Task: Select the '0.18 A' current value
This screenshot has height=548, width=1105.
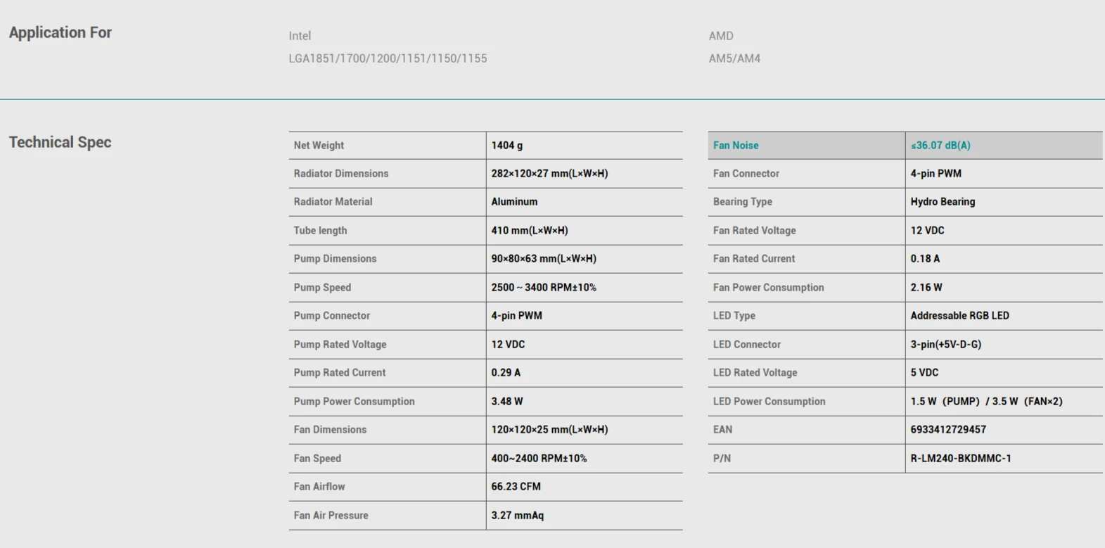Action: pyautogui.click(x=925, y=259)
